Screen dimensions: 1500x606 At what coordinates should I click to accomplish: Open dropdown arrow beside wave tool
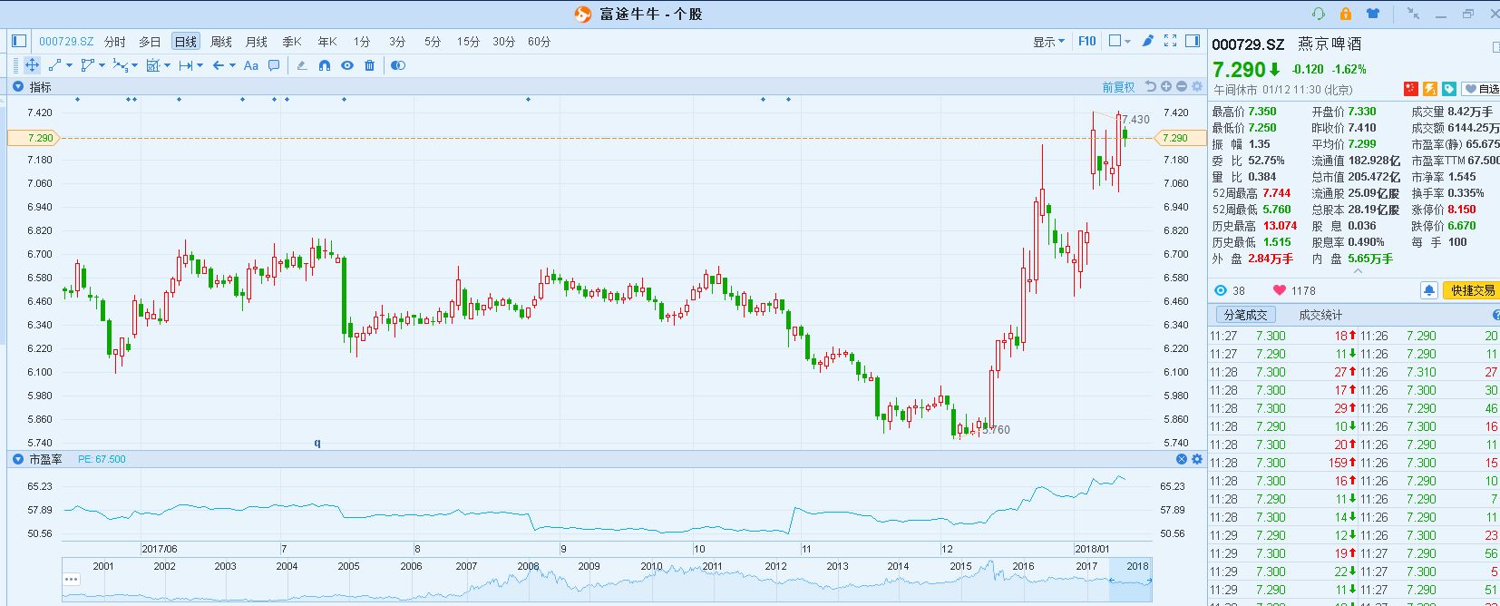click(x=134, y=65)
